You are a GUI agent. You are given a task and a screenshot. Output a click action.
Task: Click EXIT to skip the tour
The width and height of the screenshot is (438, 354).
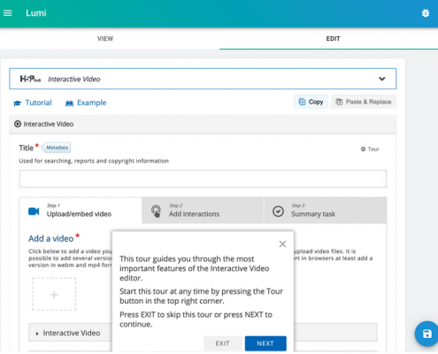pos(223,343)
